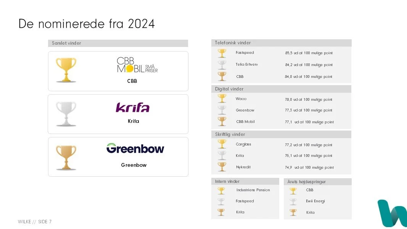Click silver trophy next to Ewii Energi
The height and width of the screenshot is (229, 407).
[x=293, y=202]
